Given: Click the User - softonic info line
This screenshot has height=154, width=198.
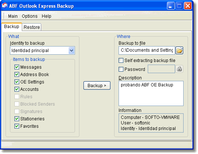Looking at the screenshot, I should pos(136,123).
